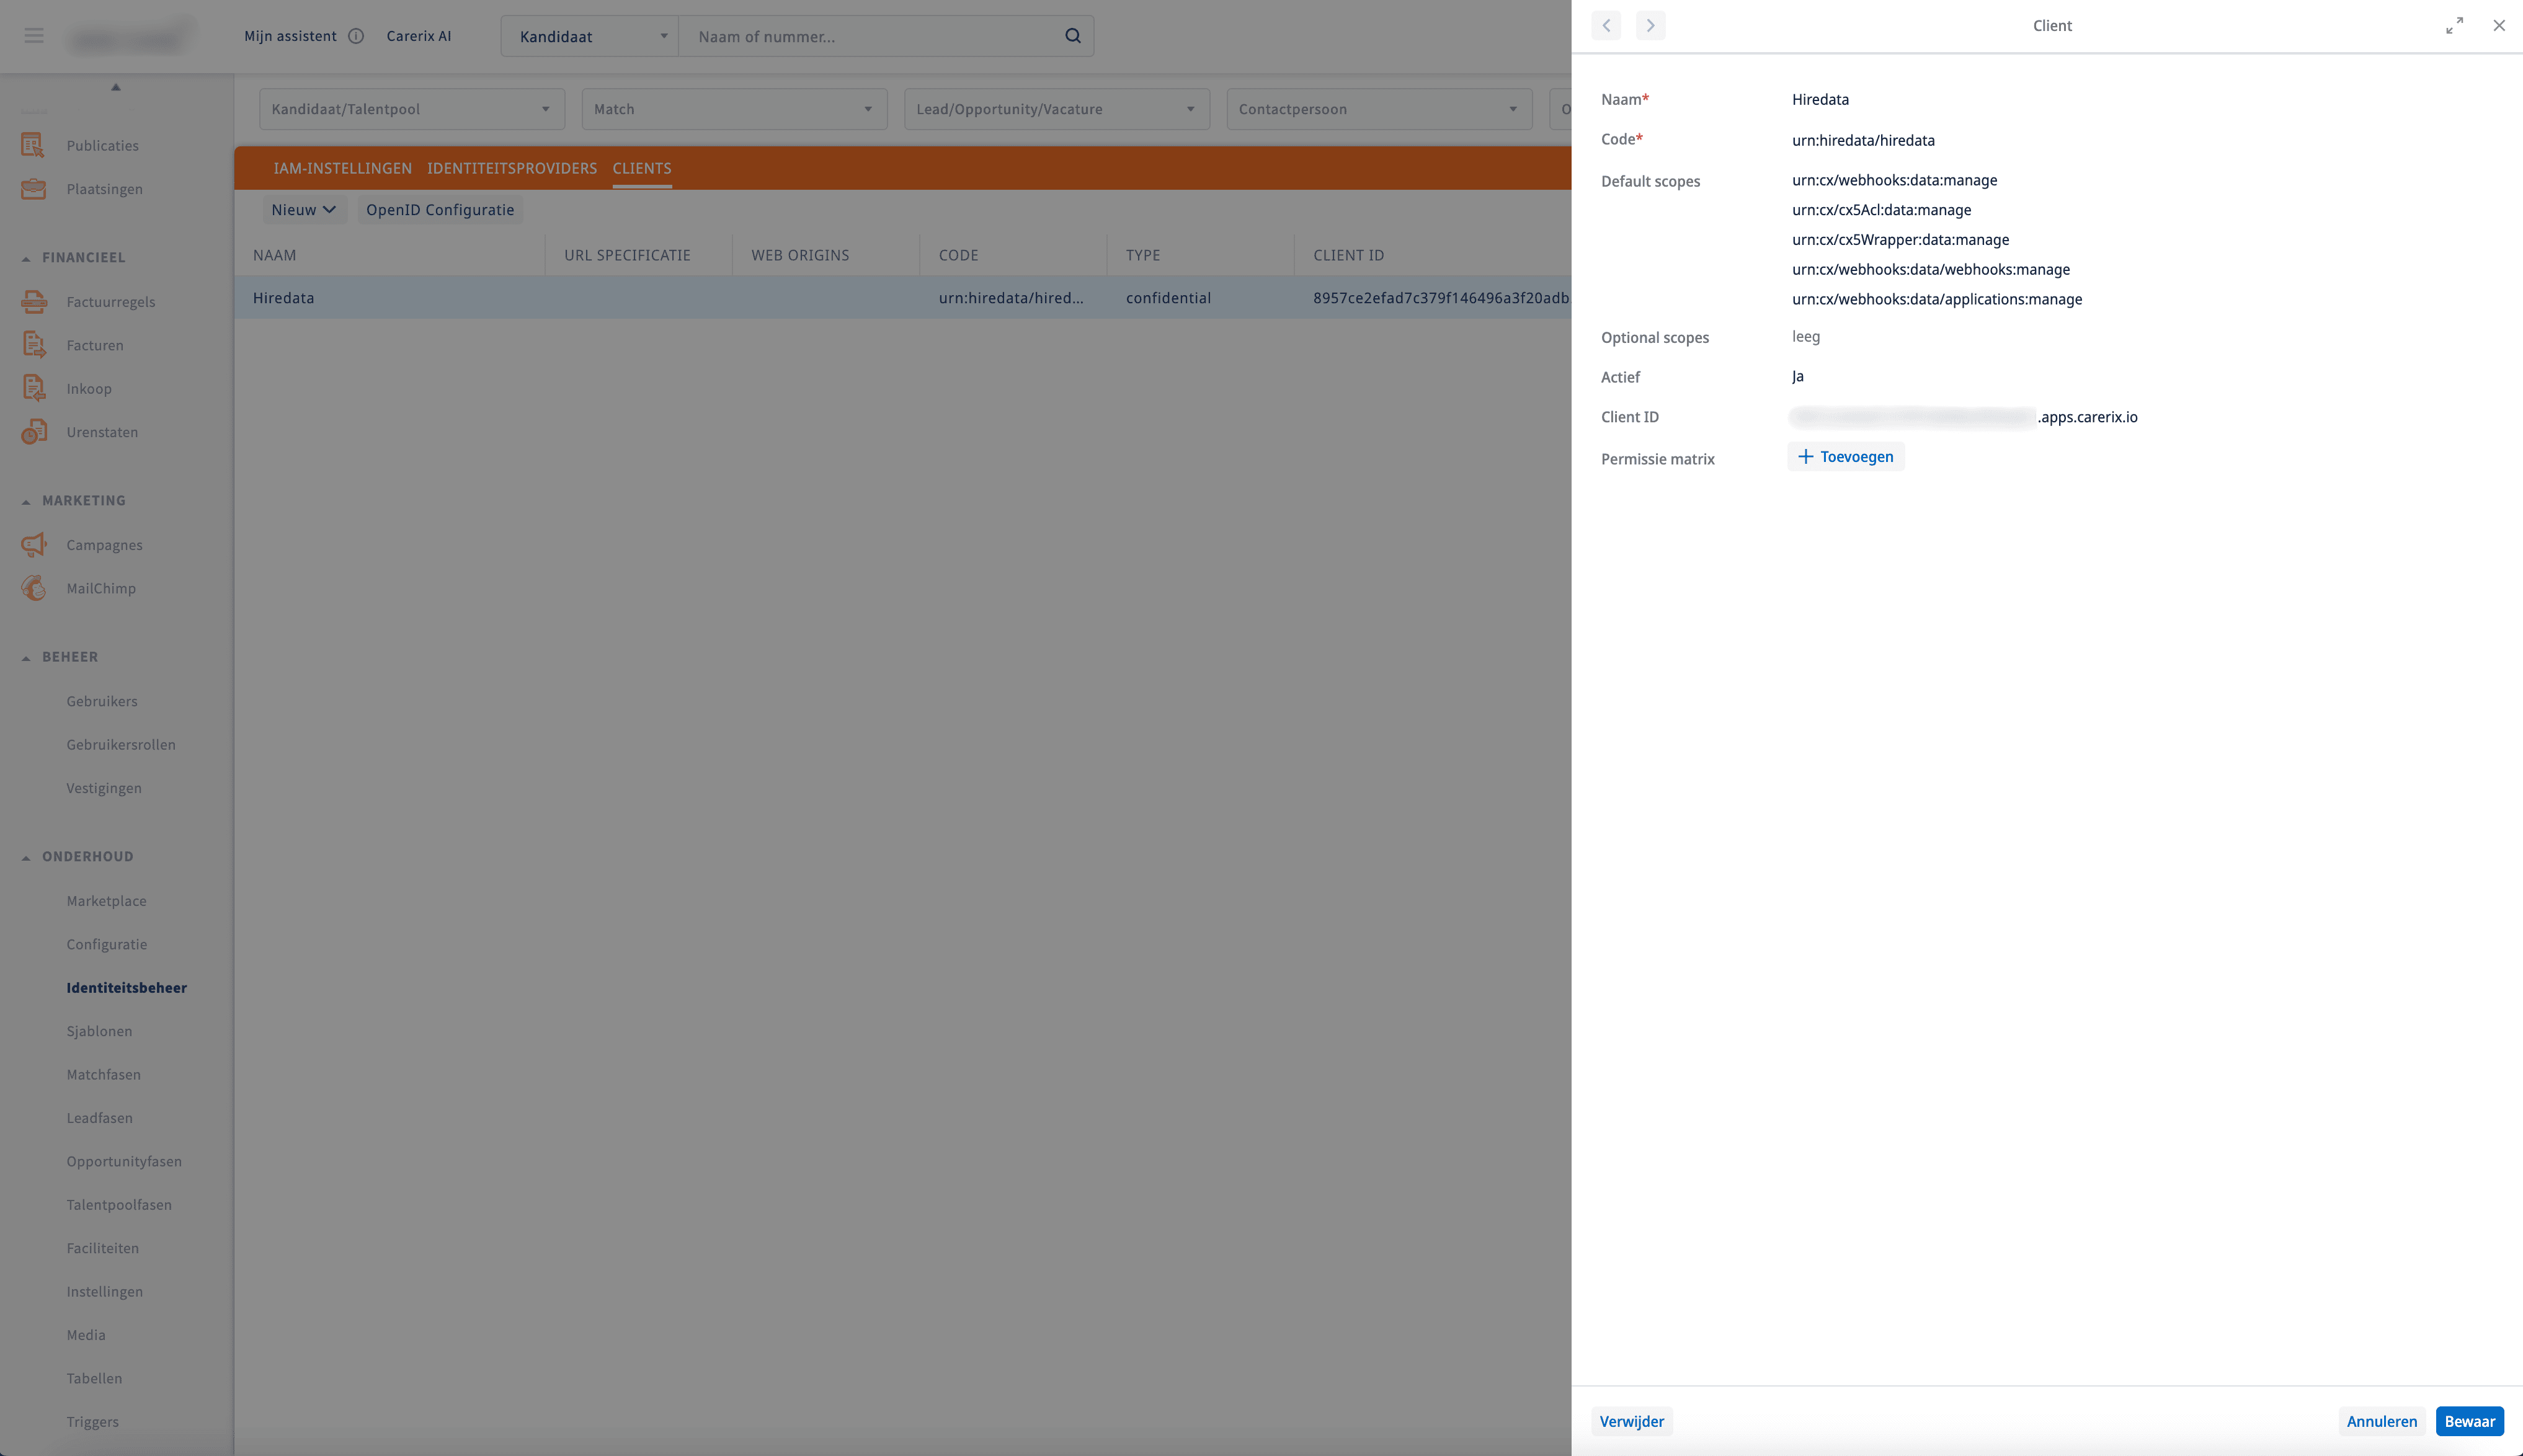Click the Toevoegen button for Permissie matrix
The image size is (2523, 1456).
[x=1846, y=457]
